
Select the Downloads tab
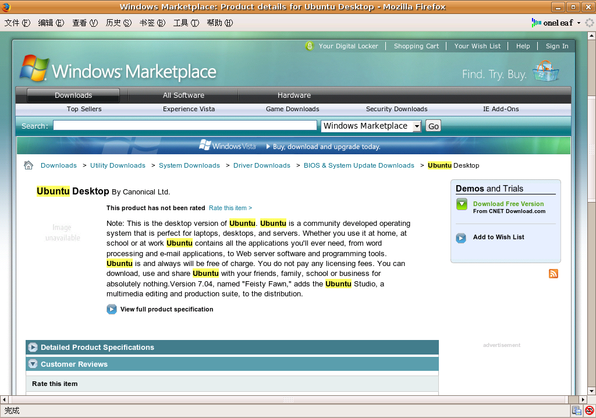coord(73,95)
